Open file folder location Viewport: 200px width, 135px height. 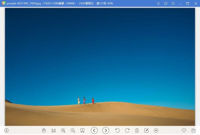point(193,130)
